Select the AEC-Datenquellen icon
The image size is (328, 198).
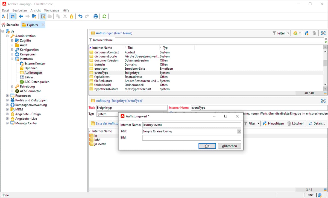pyautogui.click(x=22, y=82)
